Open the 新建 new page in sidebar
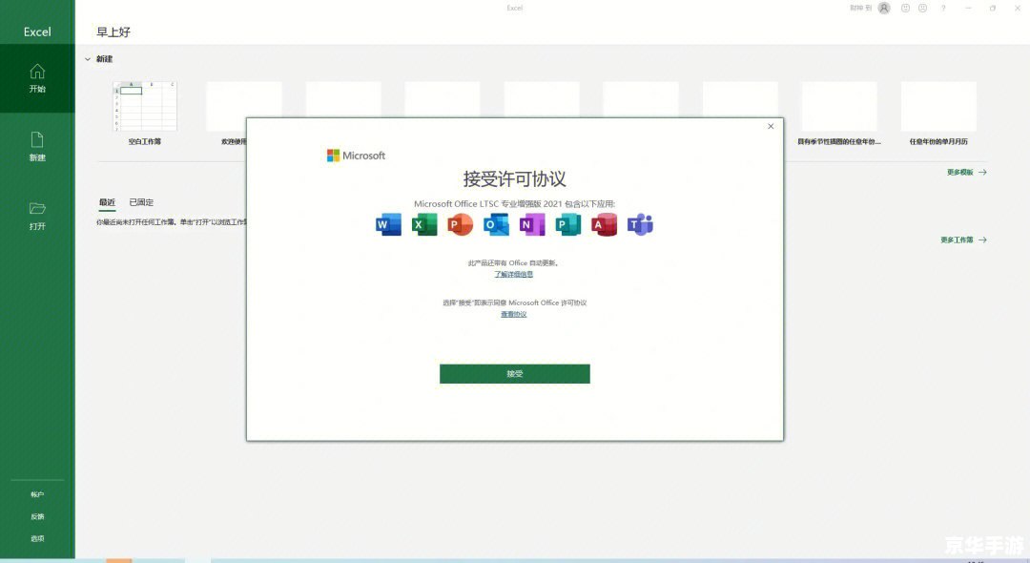Screen dimensions: 1030x563 37,147
